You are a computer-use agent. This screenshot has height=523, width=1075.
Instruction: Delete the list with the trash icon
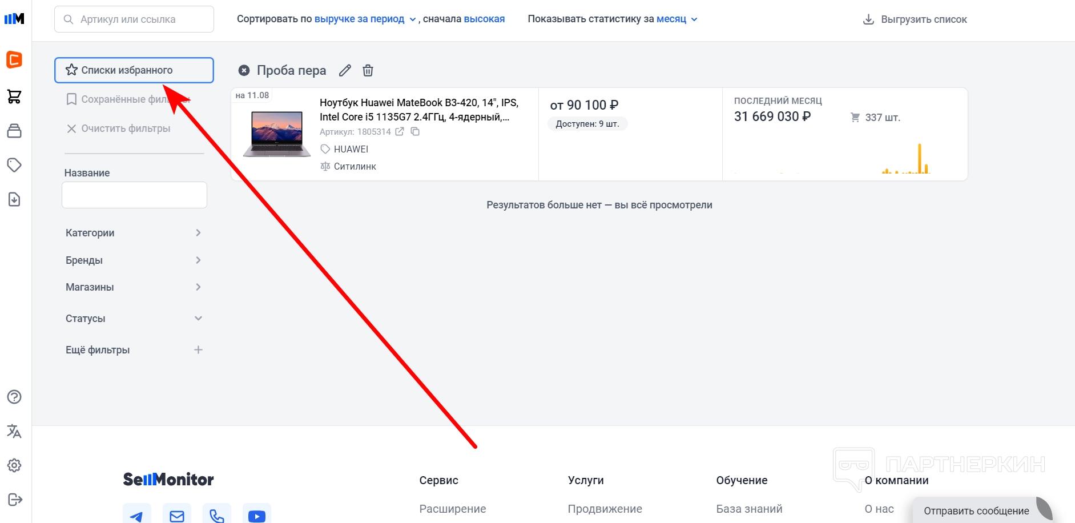(x=368, y=70)
